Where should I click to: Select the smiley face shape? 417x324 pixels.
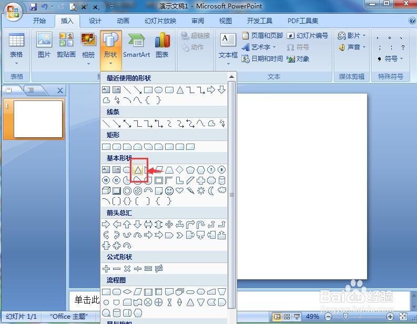pos(169,191)
